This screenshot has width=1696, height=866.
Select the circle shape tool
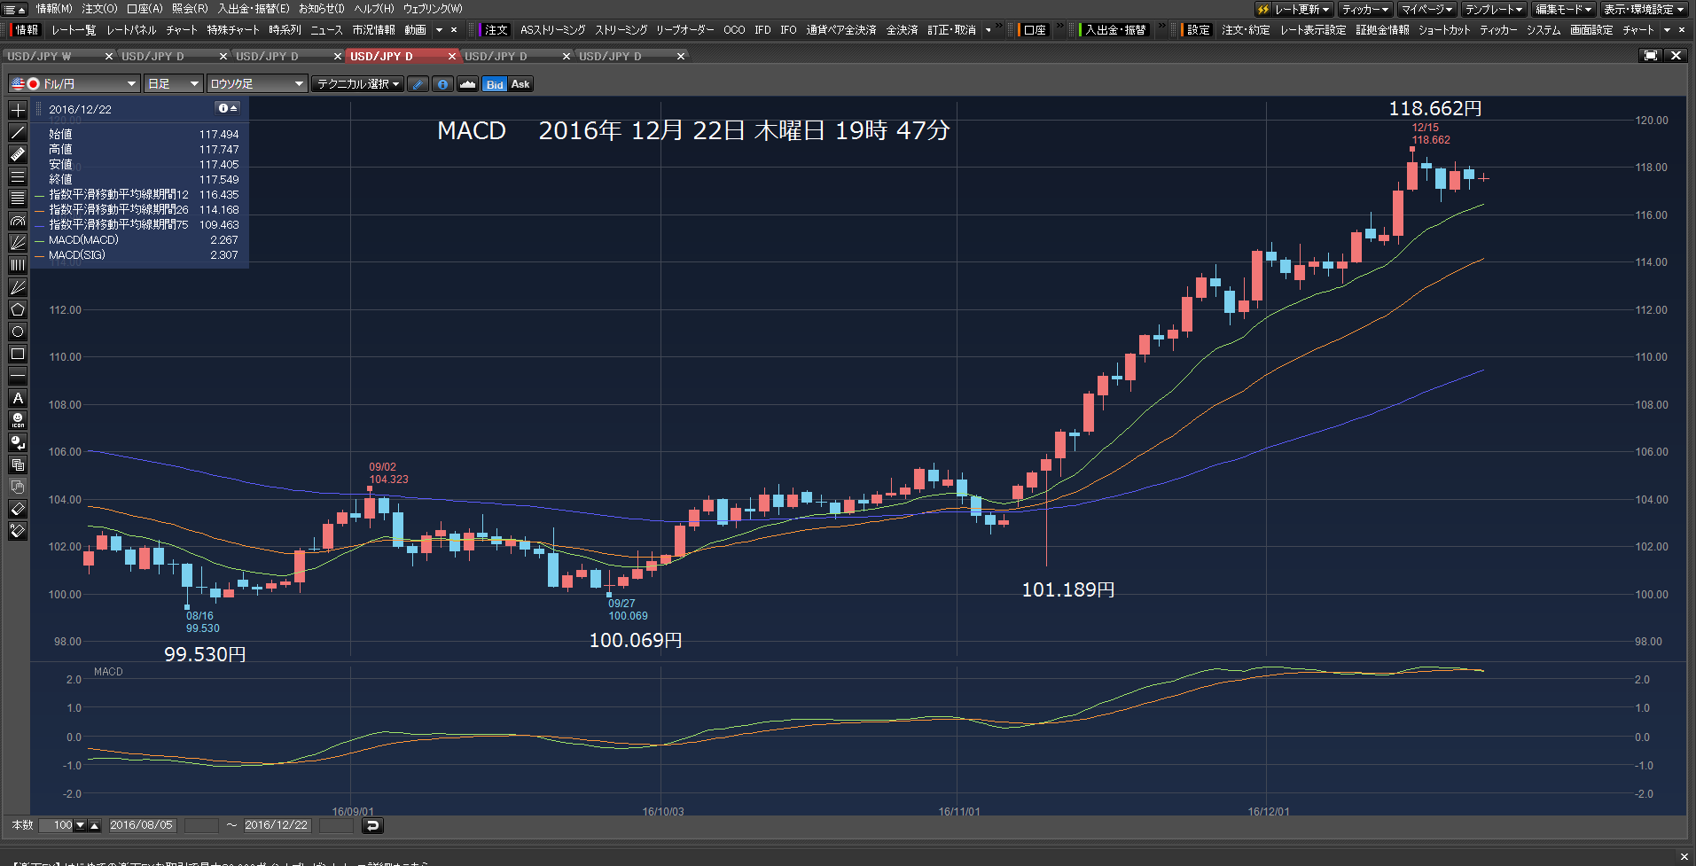[17, 332]
